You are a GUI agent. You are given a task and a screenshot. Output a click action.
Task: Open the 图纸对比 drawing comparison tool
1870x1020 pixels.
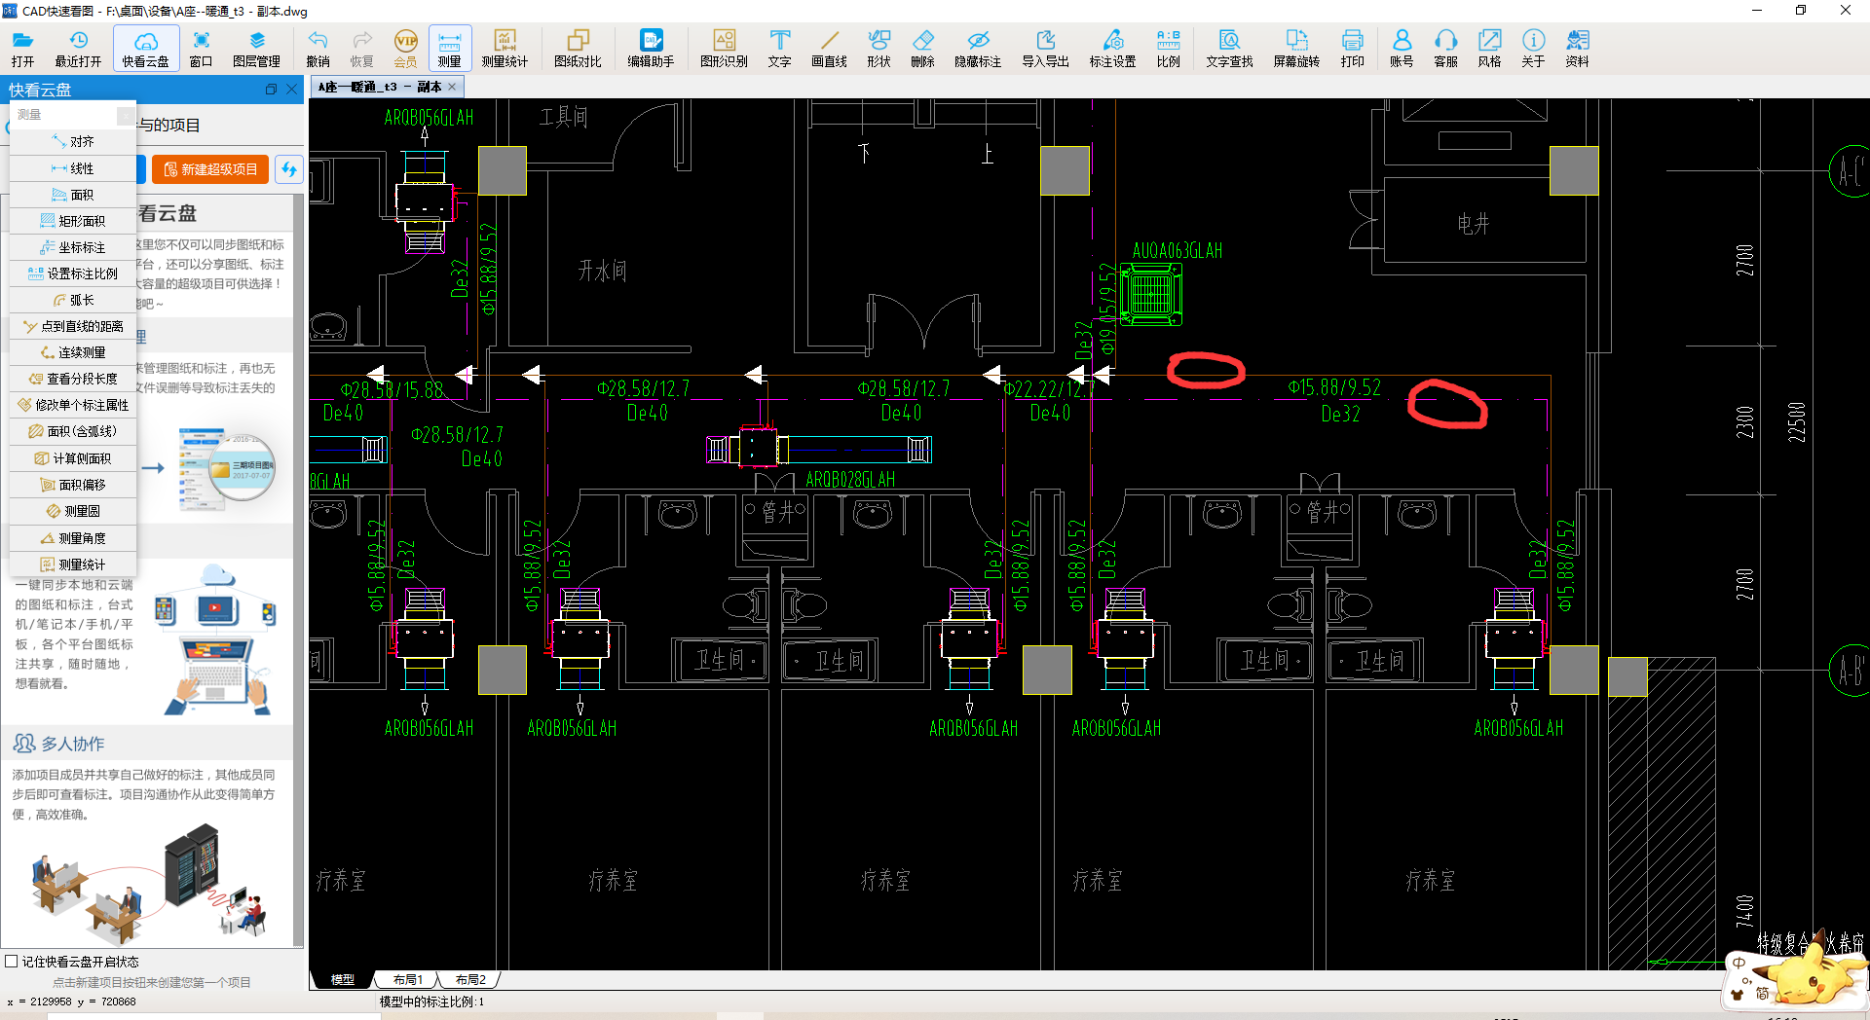[x=578, y=49]
